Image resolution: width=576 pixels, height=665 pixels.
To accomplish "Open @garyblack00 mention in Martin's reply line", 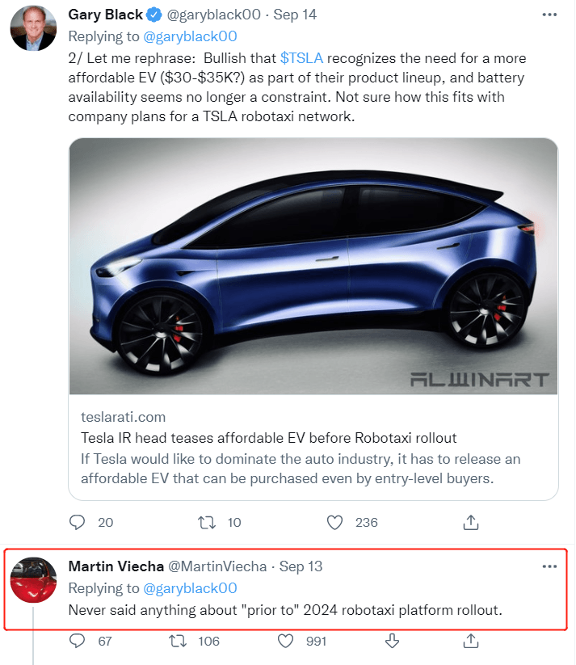I will (190, 588).
